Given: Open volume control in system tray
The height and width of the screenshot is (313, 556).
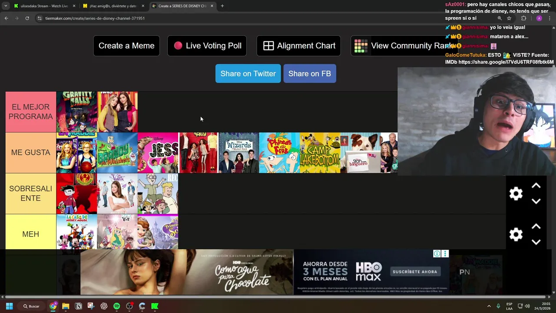Looking at the screenshot, I should point(527,306).
